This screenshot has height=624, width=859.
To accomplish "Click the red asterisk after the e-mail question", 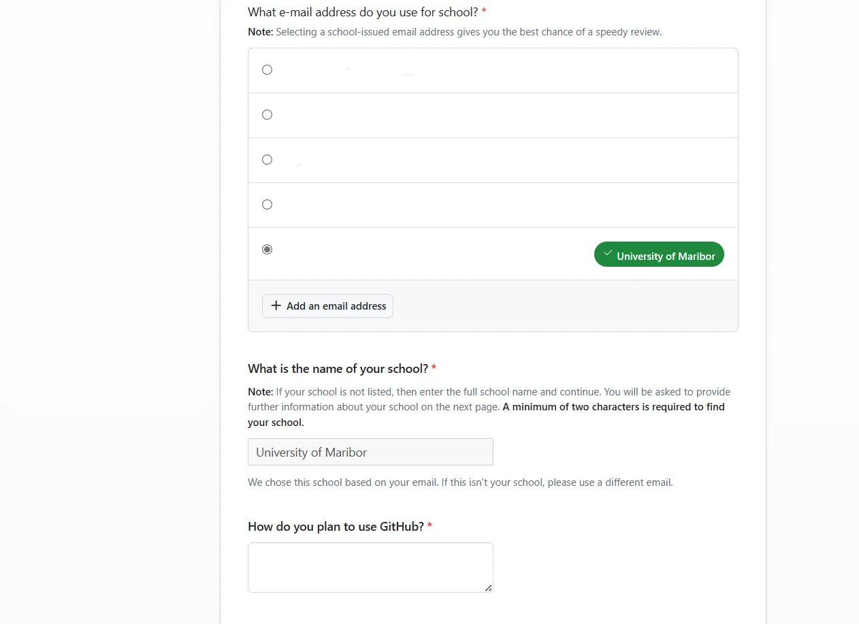I will pyautogui.click(x=484, y=12).
